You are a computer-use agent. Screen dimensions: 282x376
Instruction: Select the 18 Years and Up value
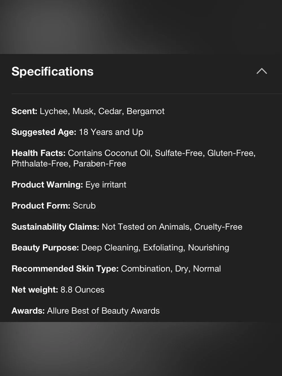[x=111, y=132]
